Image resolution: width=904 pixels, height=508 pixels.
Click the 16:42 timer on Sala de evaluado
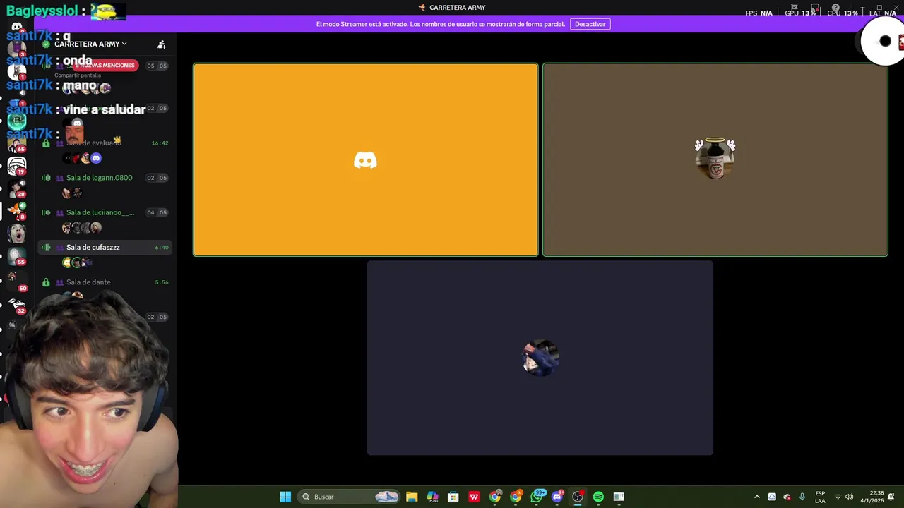tap(160, 143)
